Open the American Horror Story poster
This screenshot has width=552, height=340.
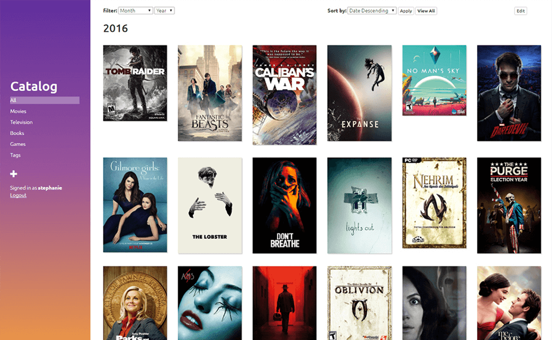pyautogui.click(x=210, y=303)
